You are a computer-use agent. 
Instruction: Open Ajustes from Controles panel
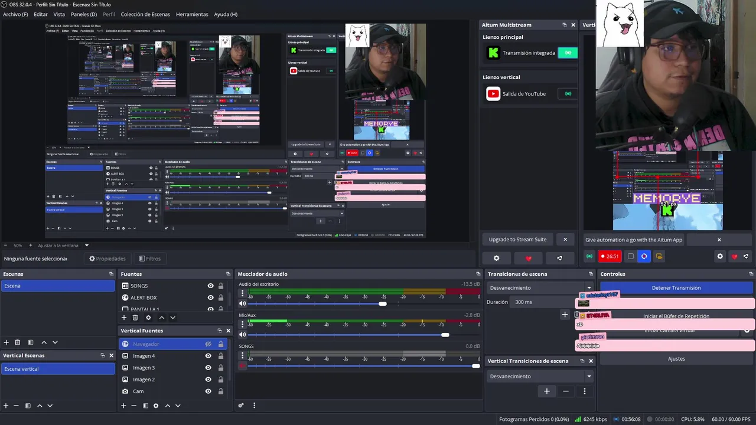676,359
